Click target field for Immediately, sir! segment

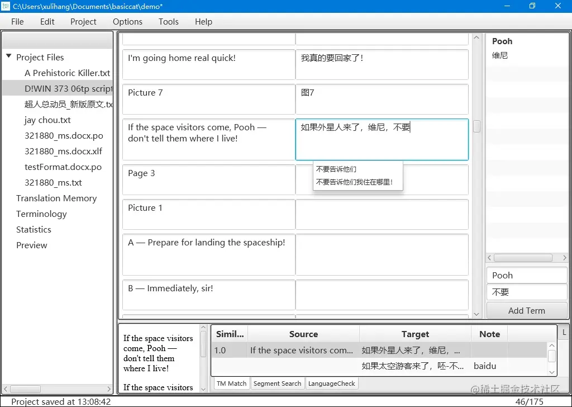coord(382,295)
